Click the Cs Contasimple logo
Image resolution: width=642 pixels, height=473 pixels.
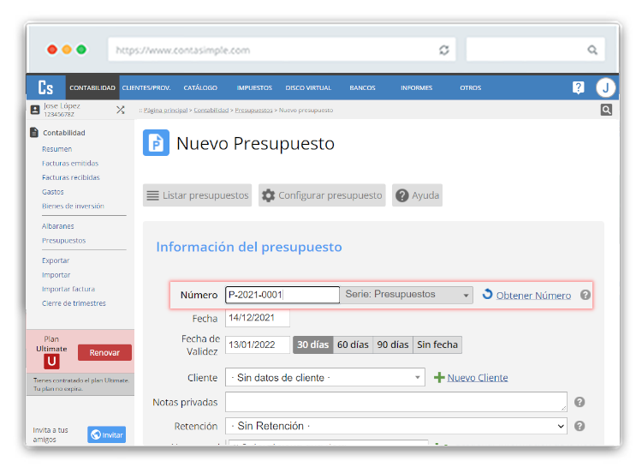tap(45, 87)
